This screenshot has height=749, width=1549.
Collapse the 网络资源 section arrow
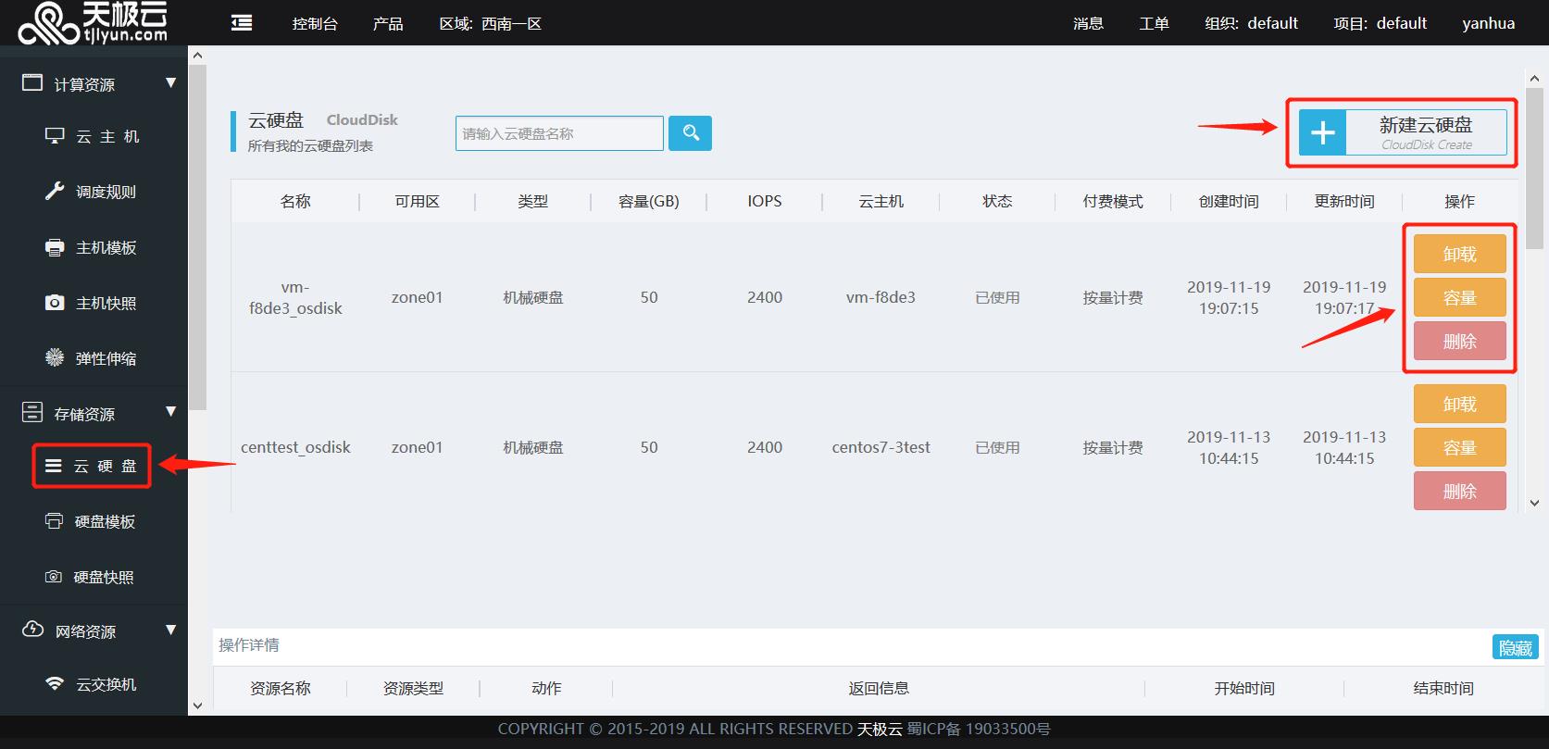point(170,630)
